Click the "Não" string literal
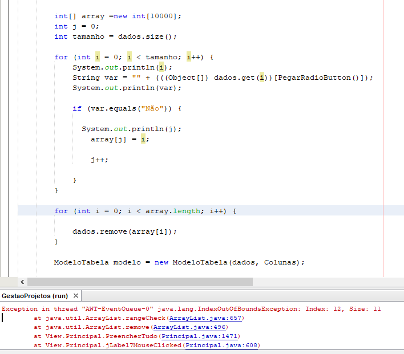The height and width of the screenshot is (354, 404). [152, 108]
